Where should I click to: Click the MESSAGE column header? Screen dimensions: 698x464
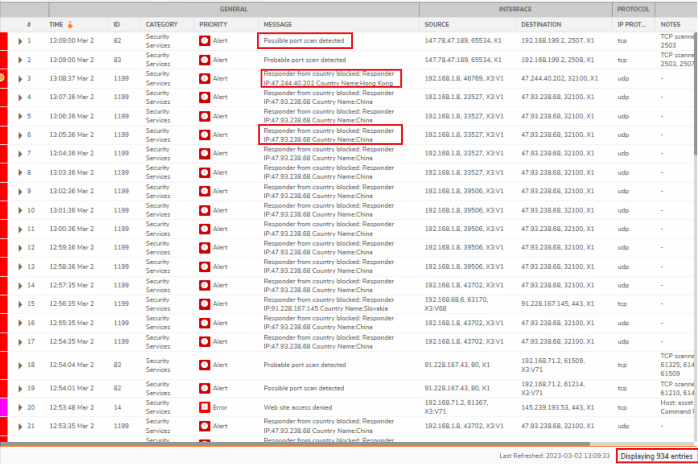tap(278, 25)
